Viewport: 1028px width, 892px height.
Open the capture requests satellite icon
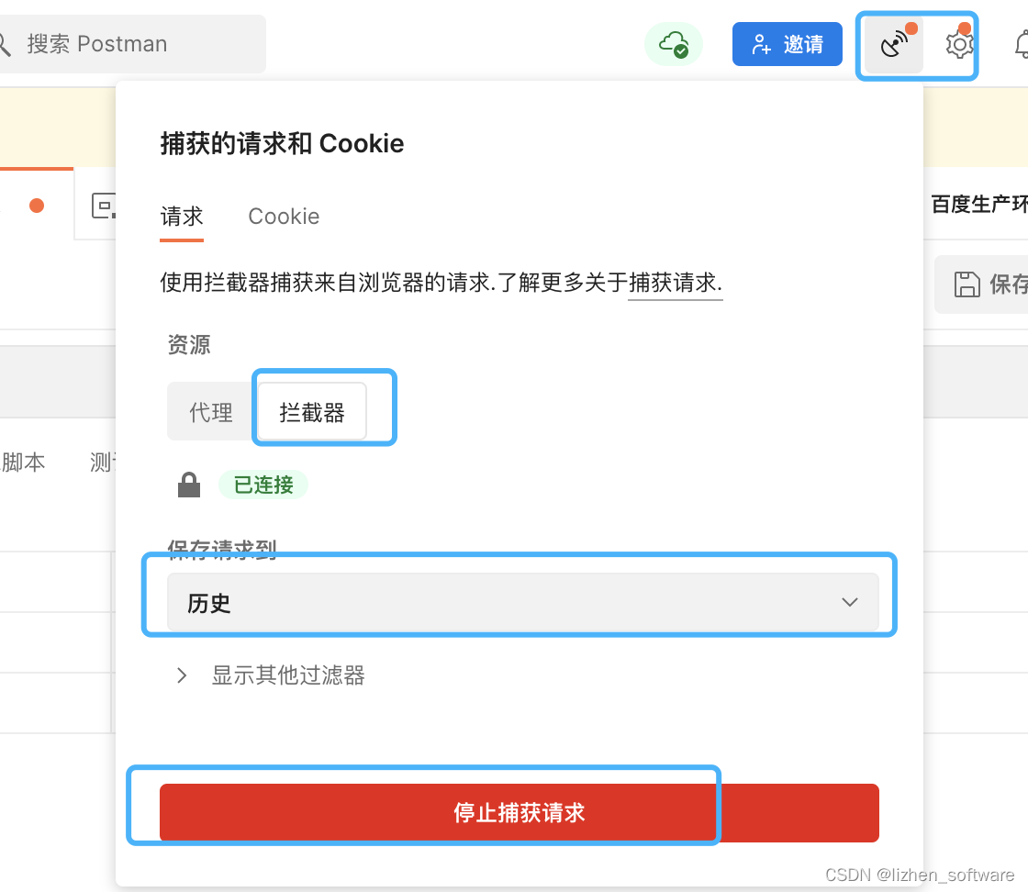click(x=894, y=45)
